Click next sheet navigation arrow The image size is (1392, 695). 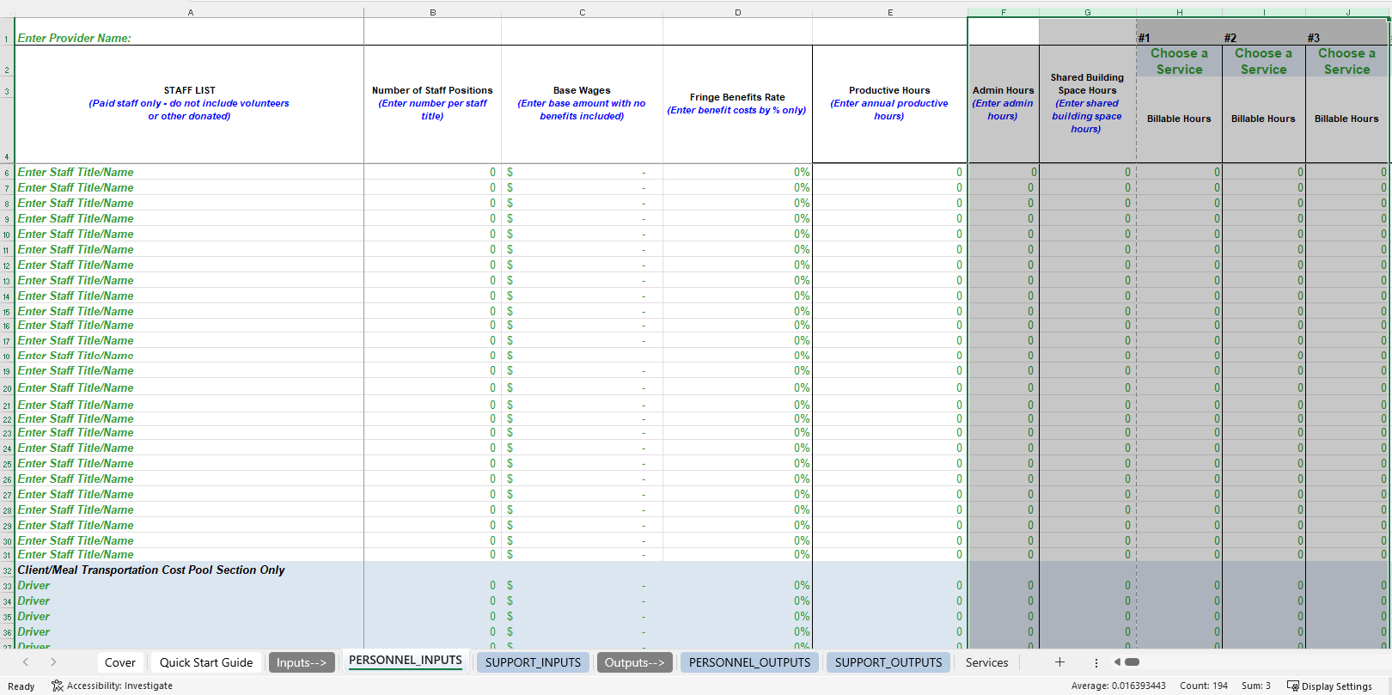(53, 662)
